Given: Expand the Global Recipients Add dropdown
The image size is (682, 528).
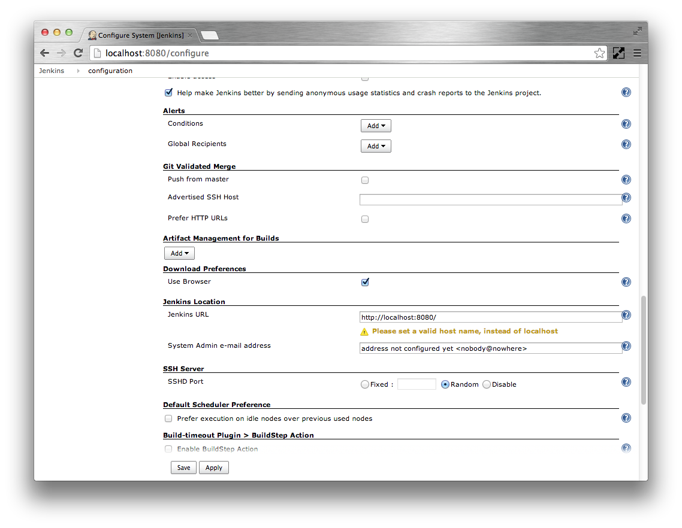Looking at the screenshot, I should coord(376,146).
